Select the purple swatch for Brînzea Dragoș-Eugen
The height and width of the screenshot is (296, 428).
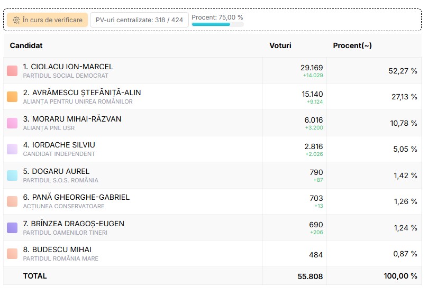[x=12, y=228]
